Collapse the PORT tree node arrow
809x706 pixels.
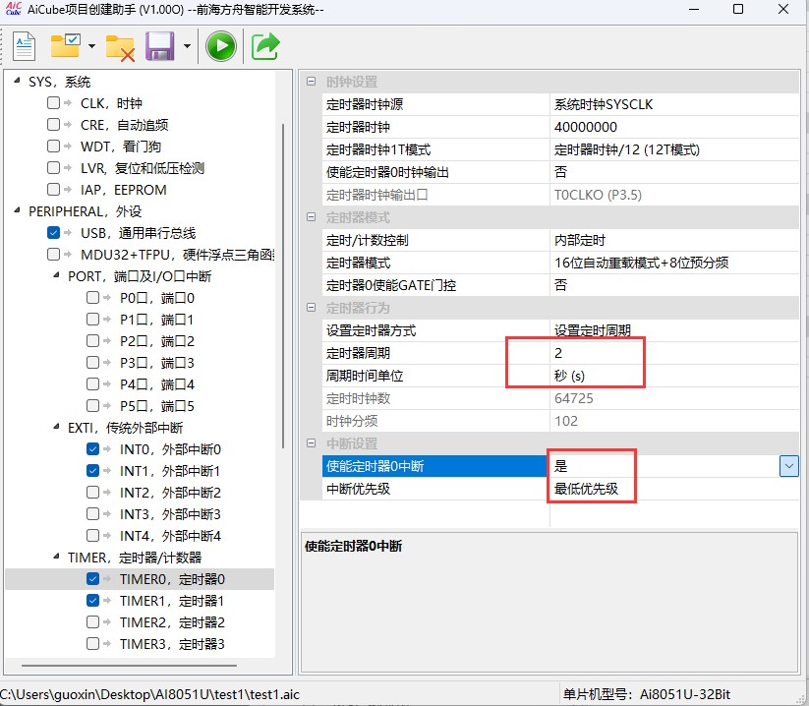point(56,275)
